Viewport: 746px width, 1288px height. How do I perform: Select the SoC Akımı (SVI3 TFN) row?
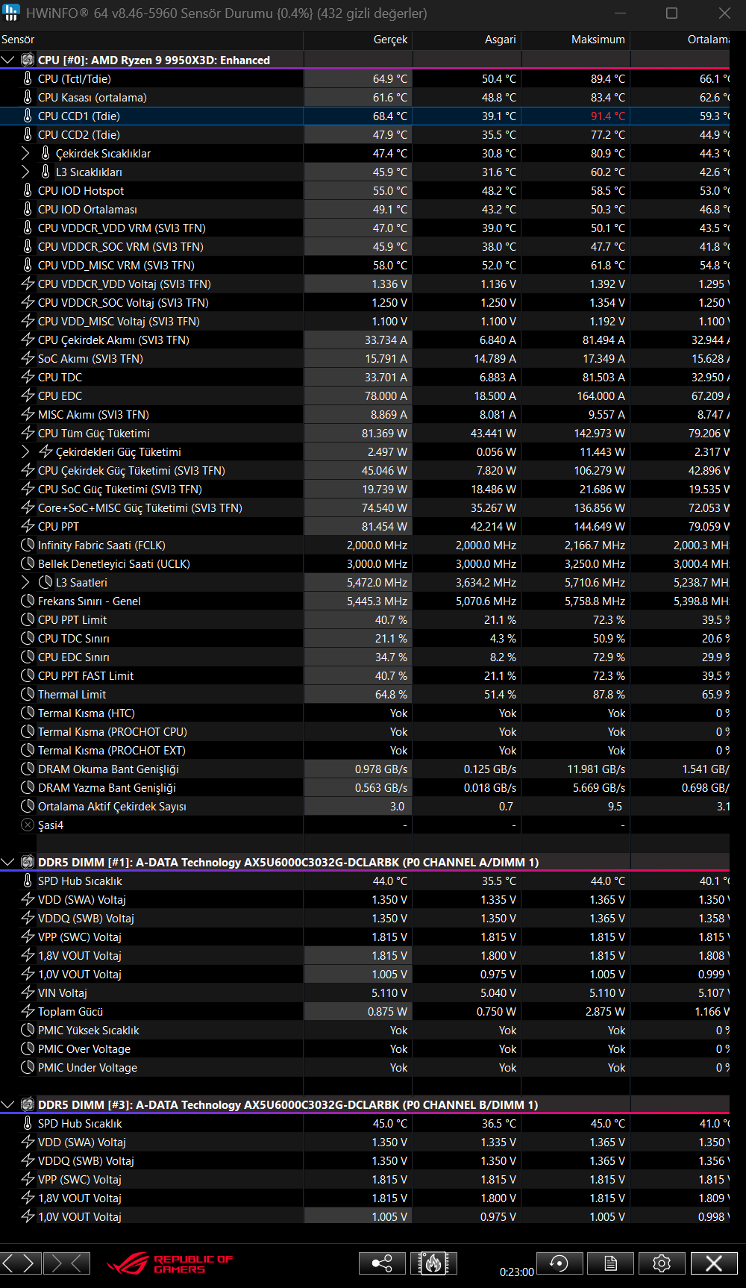coord(366,358)
